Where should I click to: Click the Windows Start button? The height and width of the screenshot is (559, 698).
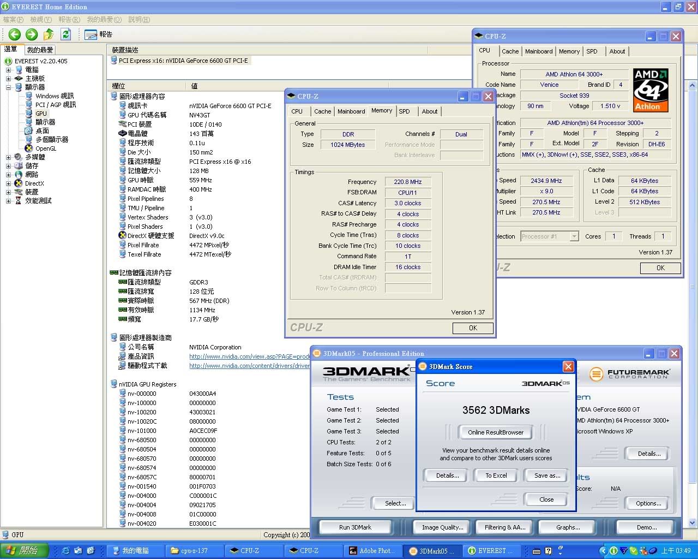pyautogui.click(x=24, y=551)
